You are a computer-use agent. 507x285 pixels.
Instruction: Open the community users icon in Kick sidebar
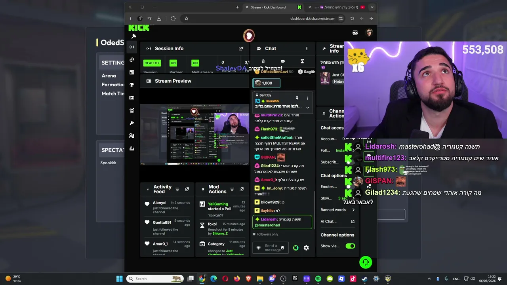click(x=132, y=136)
